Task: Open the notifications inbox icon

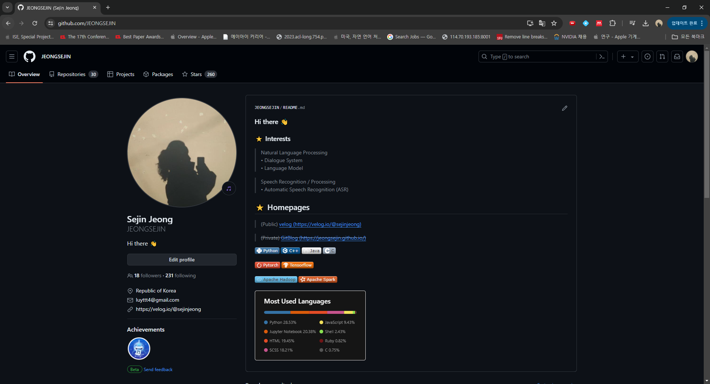Action: (x=677, y=56)
